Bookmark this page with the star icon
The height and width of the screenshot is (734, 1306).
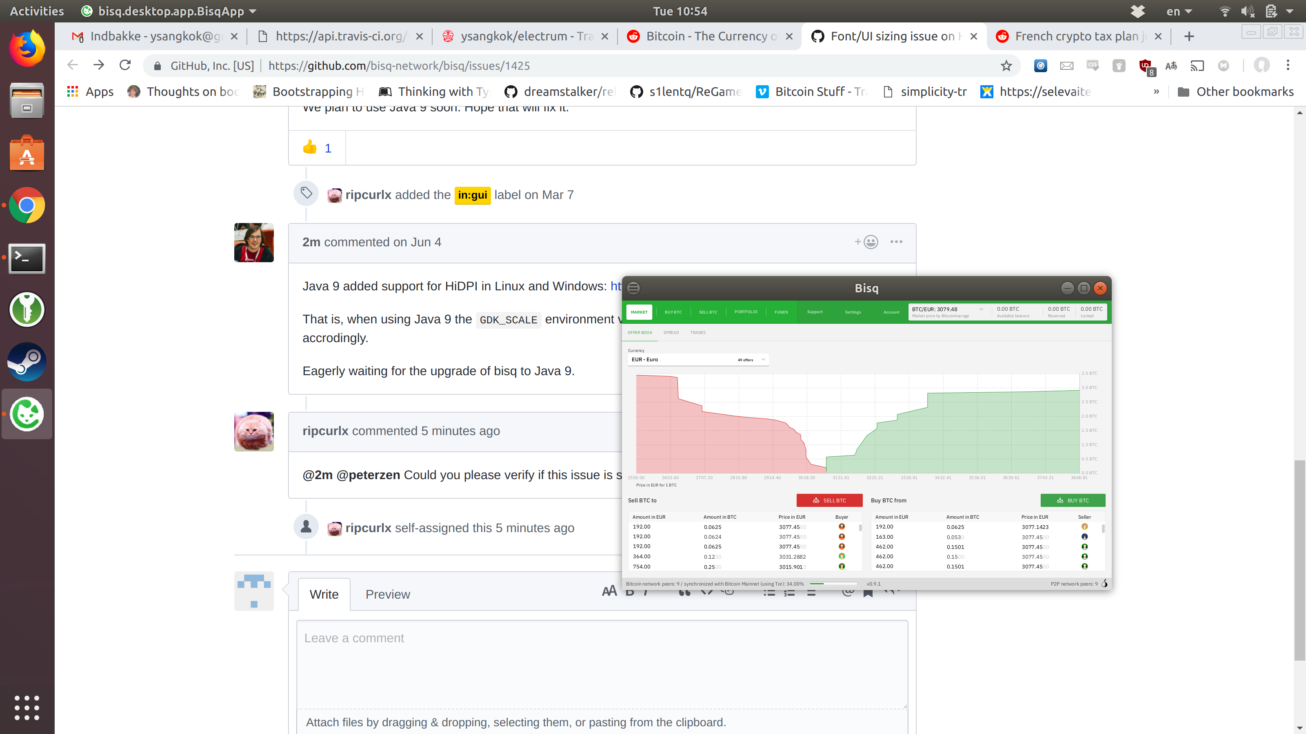(1006, 65)
